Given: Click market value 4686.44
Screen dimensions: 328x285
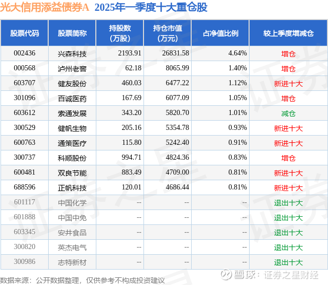Looking at the screenshot, I should tap(177, 187).
